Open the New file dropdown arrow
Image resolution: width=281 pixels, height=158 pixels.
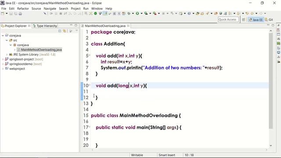point(7,14)
